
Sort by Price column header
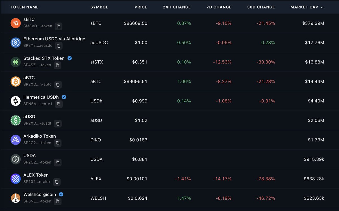point(141,7)
